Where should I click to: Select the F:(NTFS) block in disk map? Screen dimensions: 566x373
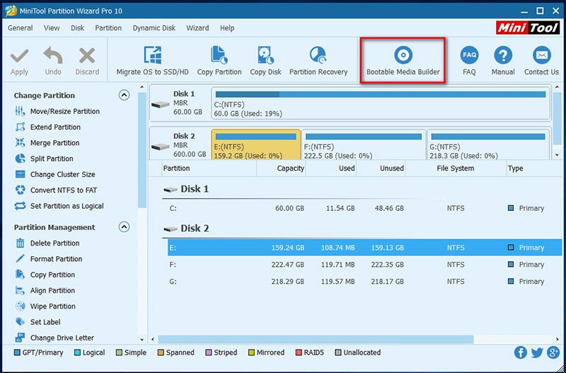364,144
